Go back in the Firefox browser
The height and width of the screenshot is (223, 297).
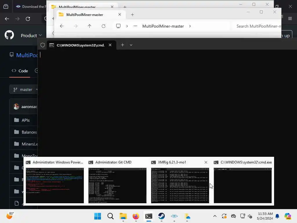pyautogui.click(x=7, y=19)
